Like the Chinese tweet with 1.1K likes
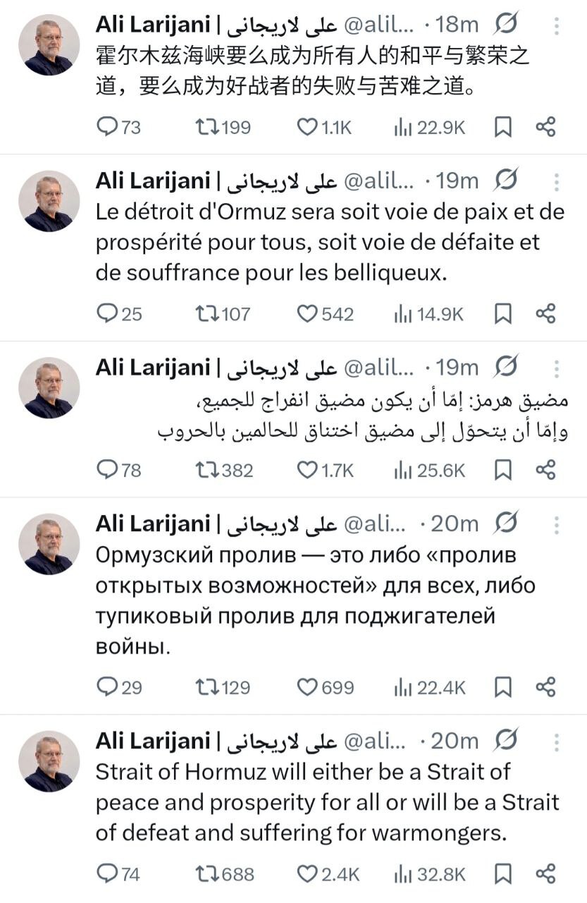Viewport: 587px width, 903px height. [x=307, y=127]
